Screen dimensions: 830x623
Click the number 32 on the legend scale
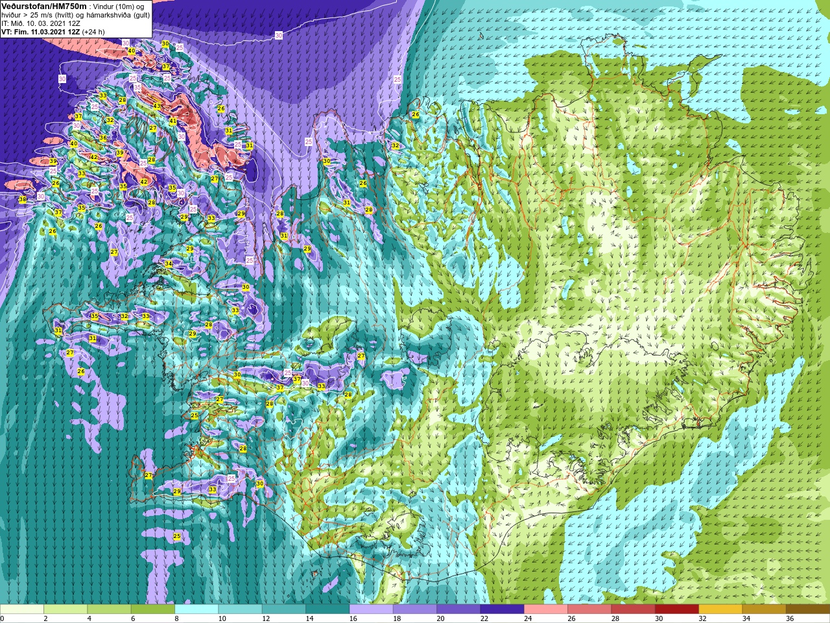[702, 618]
